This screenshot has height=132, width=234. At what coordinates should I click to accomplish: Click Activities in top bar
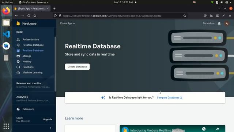pyautogui.click(x=7, y=3)
